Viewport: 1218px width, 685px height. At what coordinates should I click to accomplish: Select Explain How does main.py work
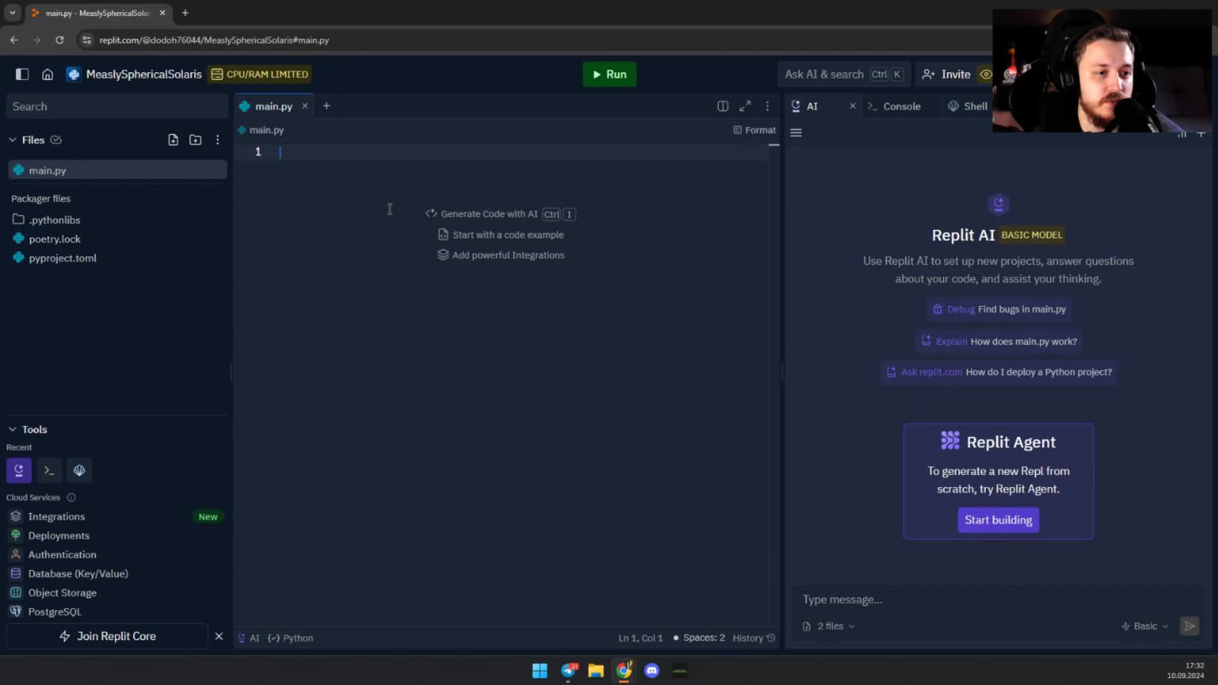tap(999, 341)
